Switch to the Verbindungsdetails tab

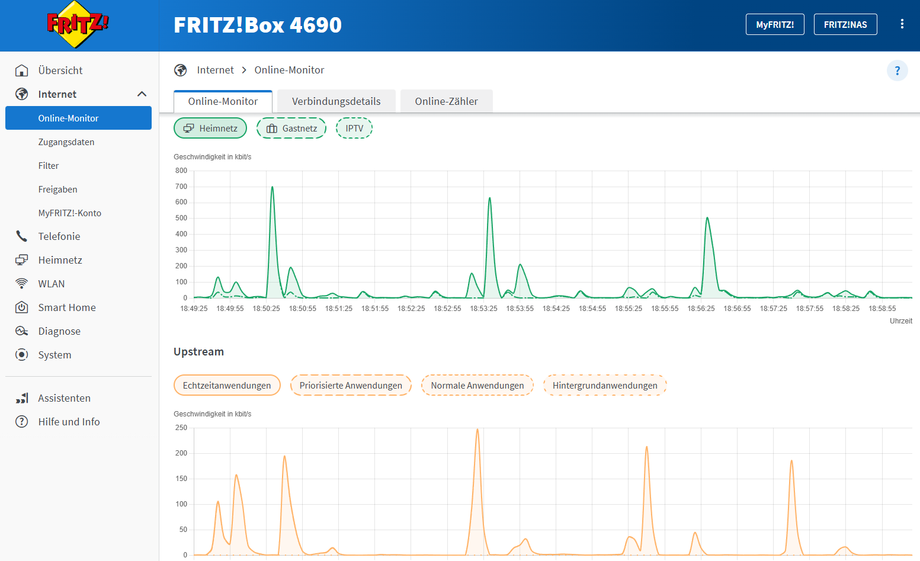[336, 101]
